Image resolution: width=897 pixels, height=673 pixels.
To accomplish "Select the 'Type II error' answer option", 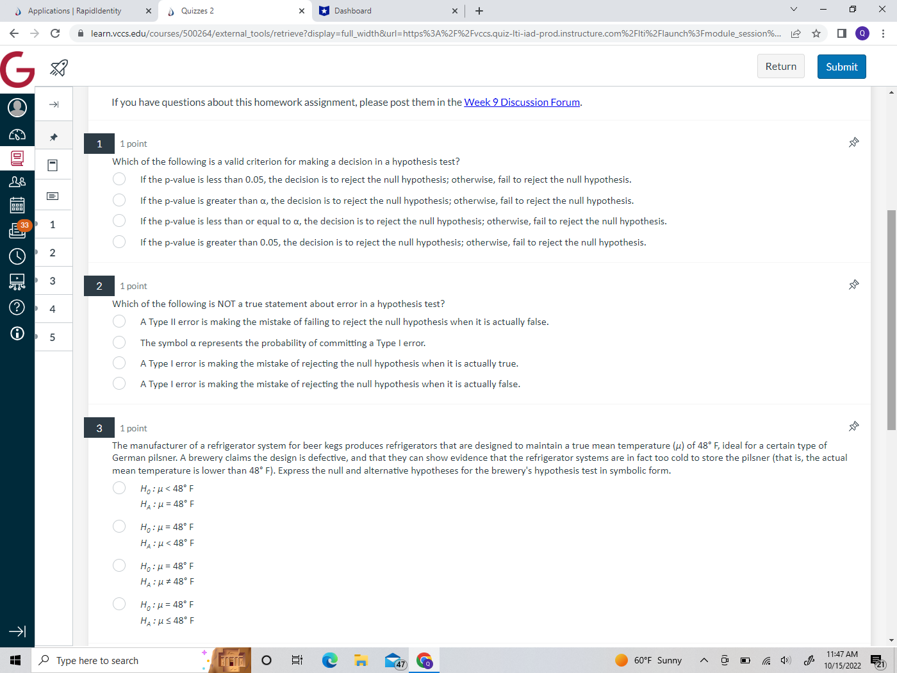I will [119, 321].
